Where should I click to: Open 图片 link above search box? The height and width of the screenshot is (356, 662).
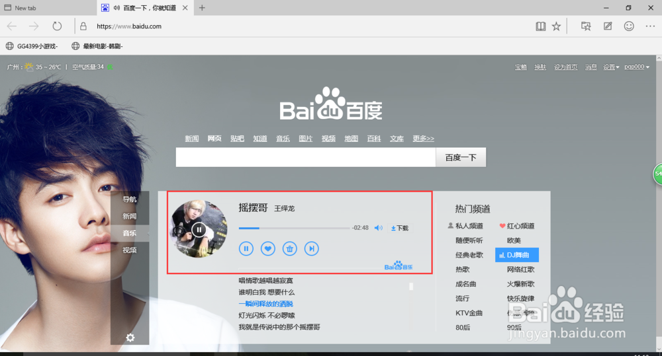(306, 138)
